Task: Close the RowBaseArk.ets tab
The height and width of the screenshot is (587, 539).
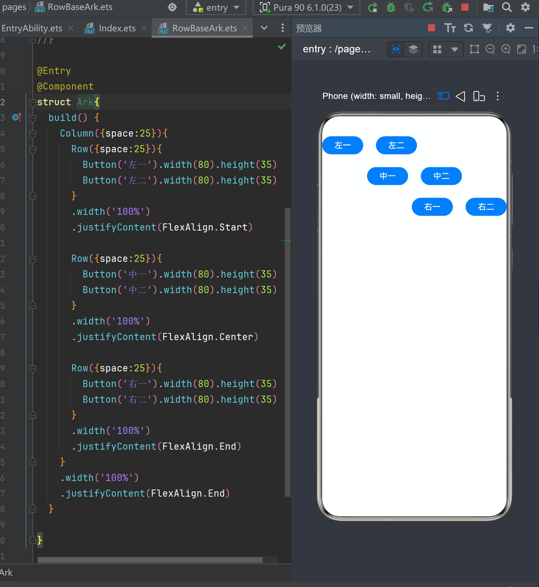Action: 245,28
